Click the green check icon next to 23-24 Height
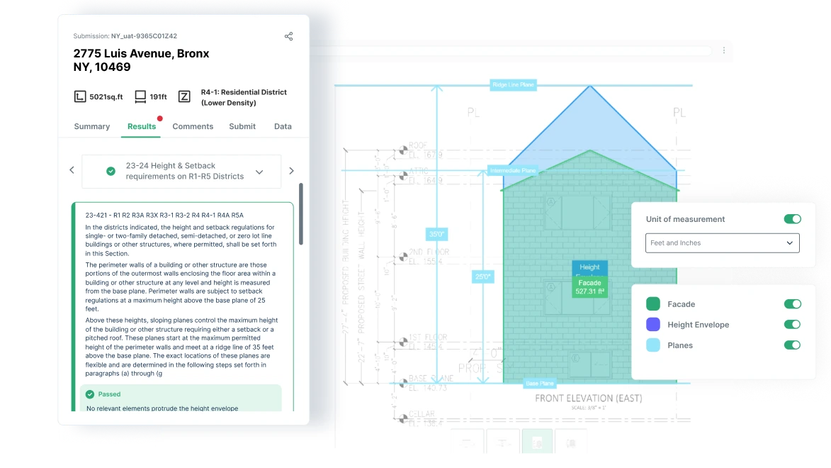This screenshot has width=831, height=468. 111,171
